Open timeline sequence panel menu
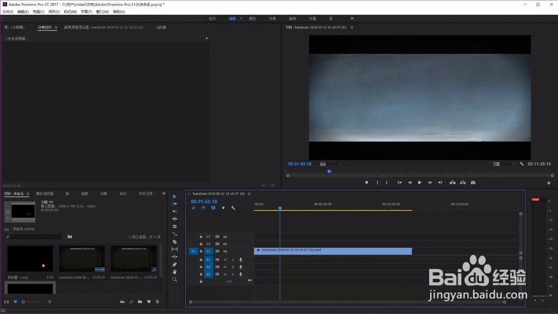Image resolution: width=558 pixels, height=314 pixels. (249, 194)
